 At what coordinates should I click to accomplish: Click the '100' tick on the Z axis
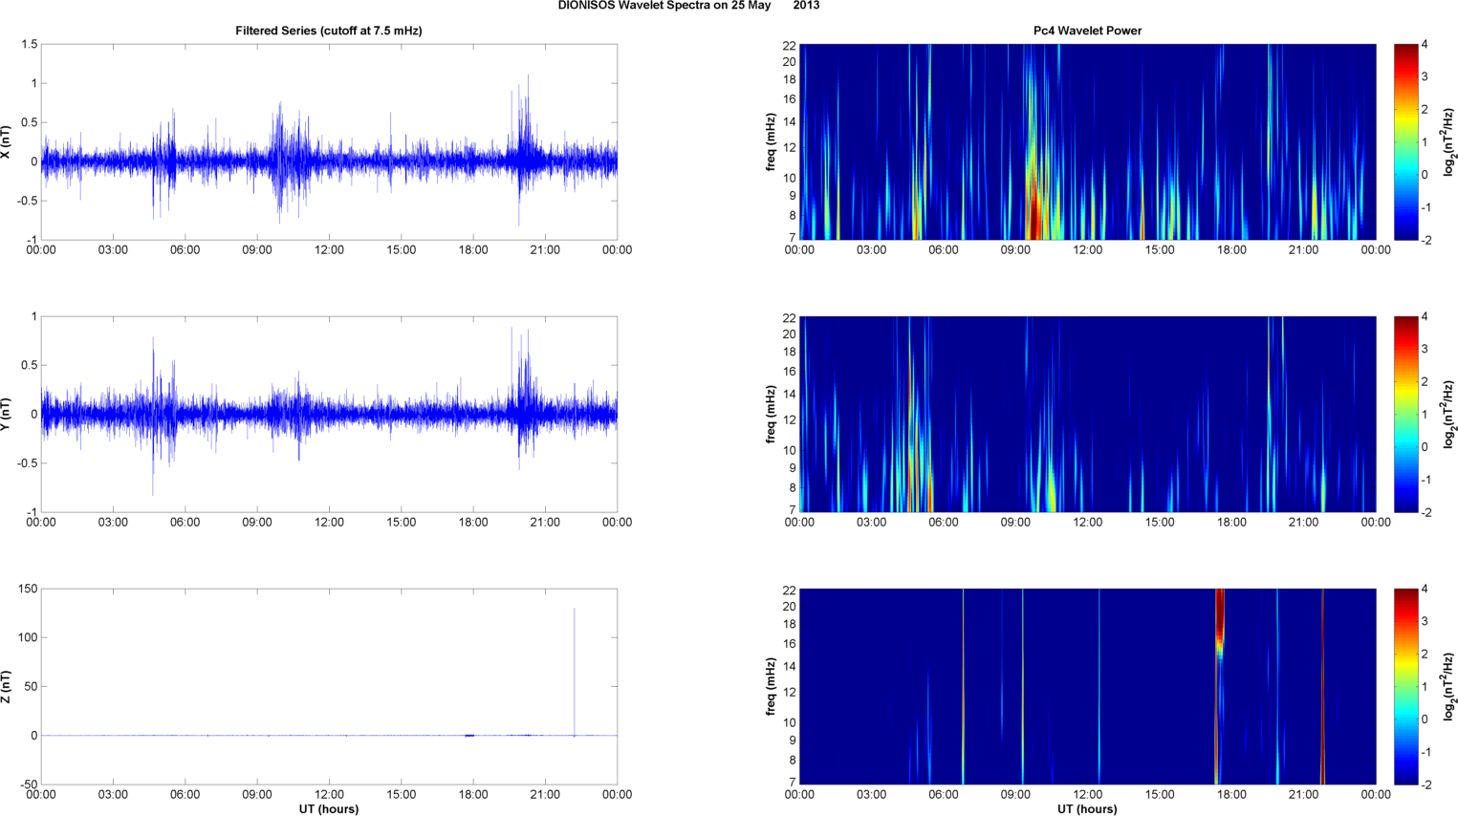tap(27, 638)
